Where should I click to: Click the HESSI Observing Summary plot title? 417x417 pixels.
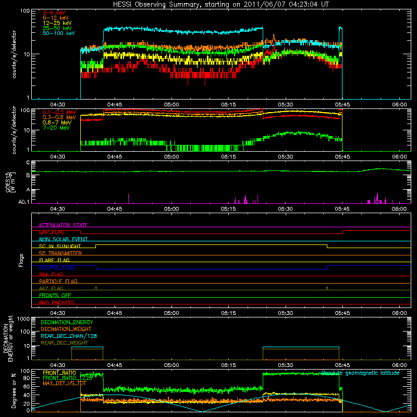(x=220, y=5)
